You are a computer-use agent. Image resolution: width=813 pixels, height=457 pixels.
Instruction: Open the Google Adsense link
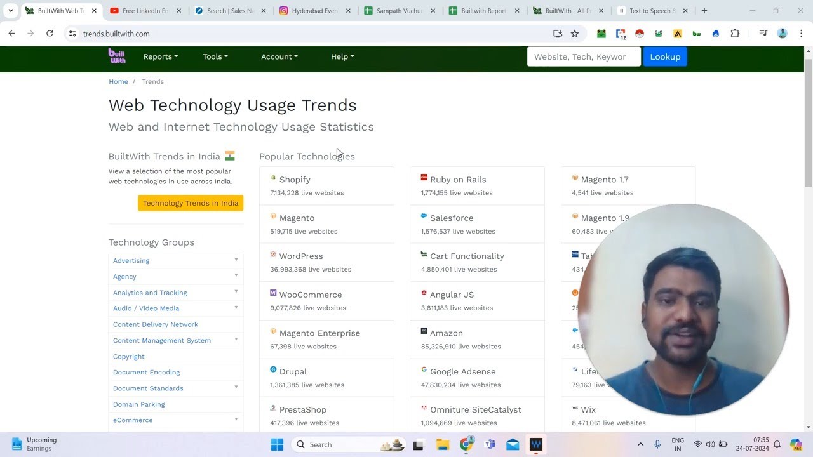463,371
